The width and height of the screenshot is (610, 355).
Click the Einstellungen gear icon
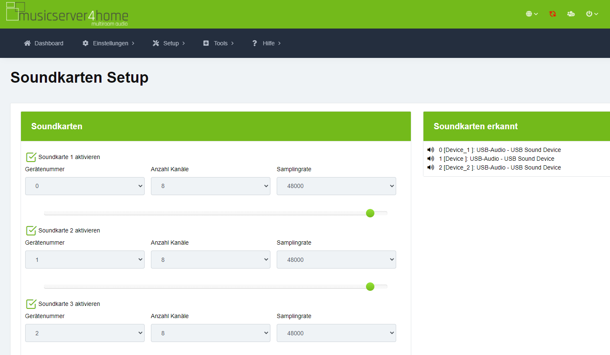point(86,43)
